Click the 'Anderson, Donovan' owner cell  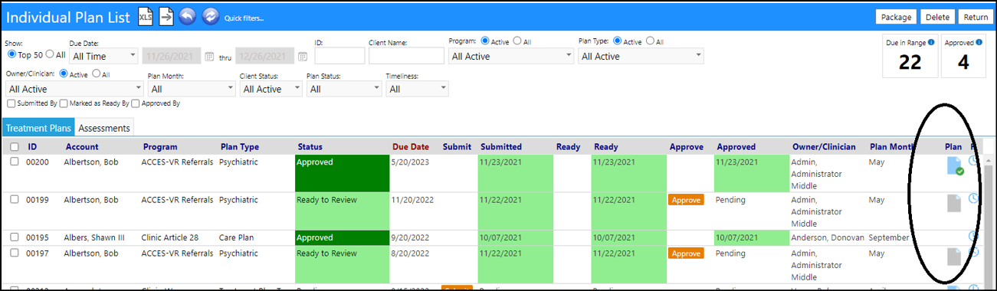pyautogui.click(x=828, y=237)
